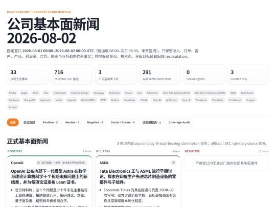Image resolution: width=276 pixels, height=207 pixels.
Task: Click the Synopsys company chip
Action: [99, 93]
